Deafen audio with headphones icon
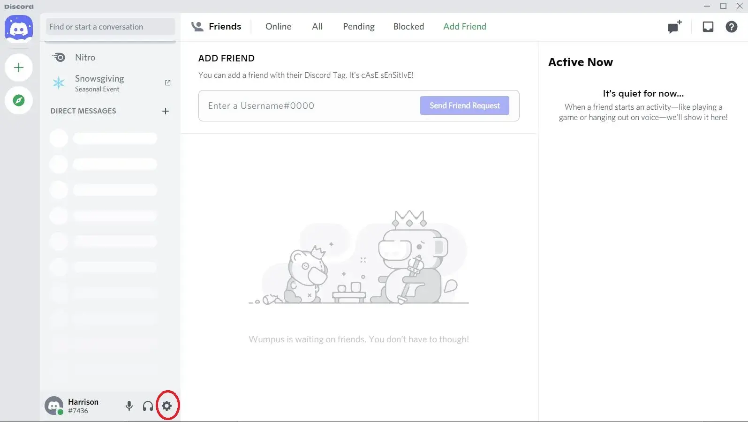 pos(148,406)
